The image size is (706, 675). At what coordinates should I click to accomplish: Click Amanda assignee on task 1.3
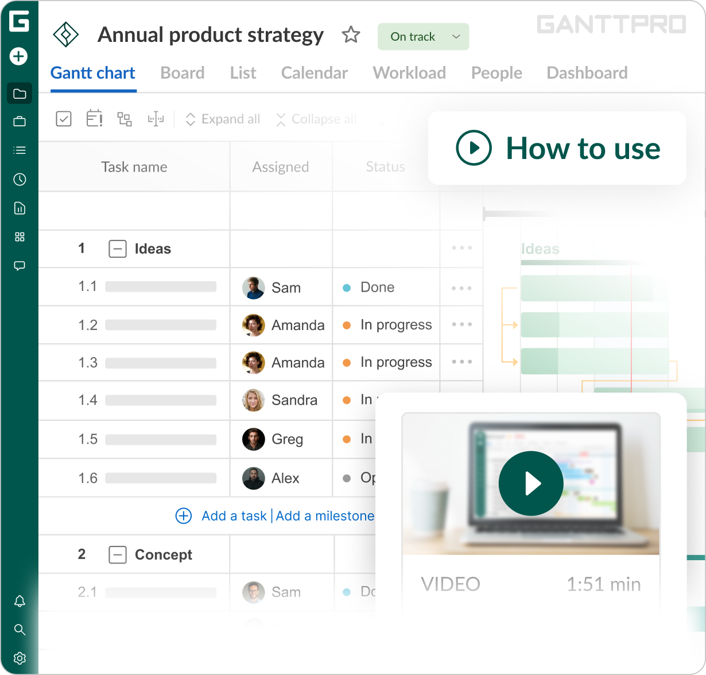284,363
